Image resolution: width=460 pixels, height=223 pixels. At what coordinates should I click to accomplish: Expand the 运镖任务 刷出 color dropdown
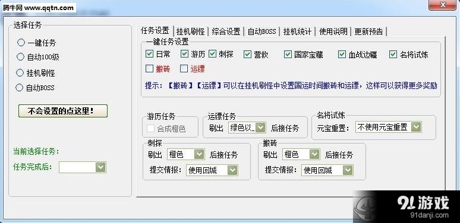pos(247,128)
